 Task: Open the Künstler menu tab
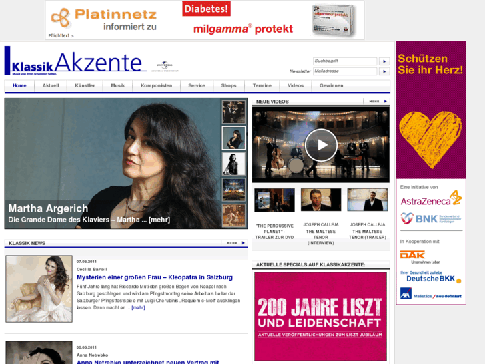tap(85, 85)
